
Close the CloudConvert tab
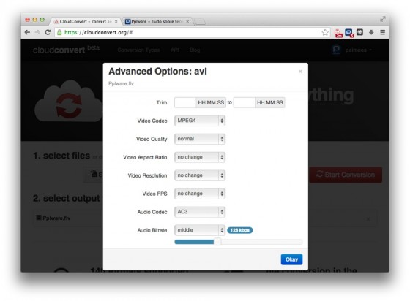coord(116,22)
